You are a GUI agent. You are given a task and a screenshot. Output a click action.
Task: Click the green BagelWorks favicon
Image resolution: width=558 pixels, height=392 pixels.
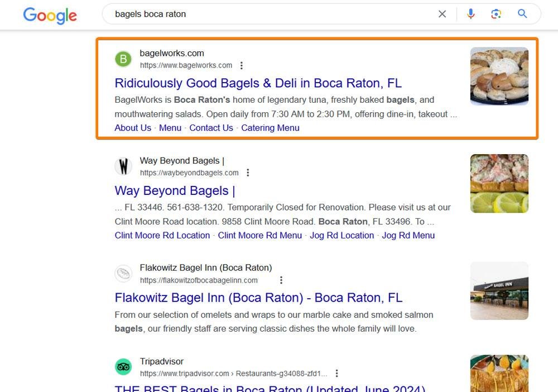[x=123, y=59]
